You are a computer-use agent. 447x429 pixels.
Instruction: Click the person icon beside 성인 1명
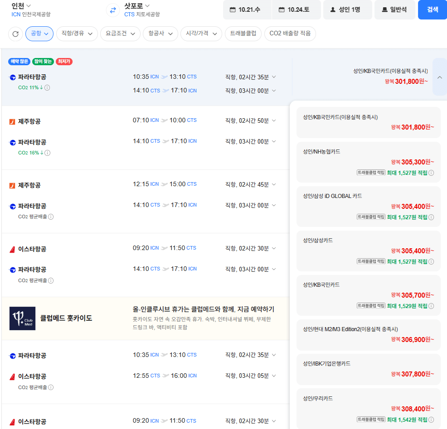click(x=333, y=10)
